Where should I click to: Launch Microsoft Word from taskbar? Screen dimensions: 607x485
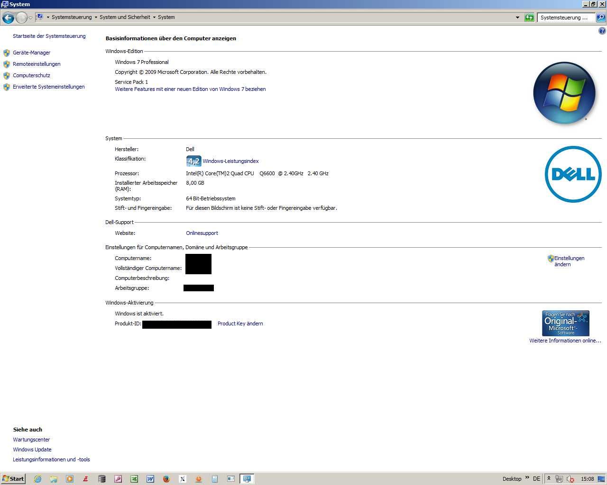click(150, 479)
